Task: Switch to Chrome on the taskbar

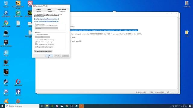Action: tap(67, 106)
